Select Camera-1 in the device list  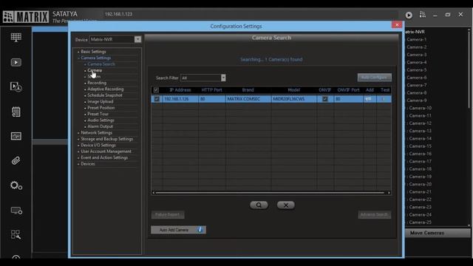coord(417,39)
